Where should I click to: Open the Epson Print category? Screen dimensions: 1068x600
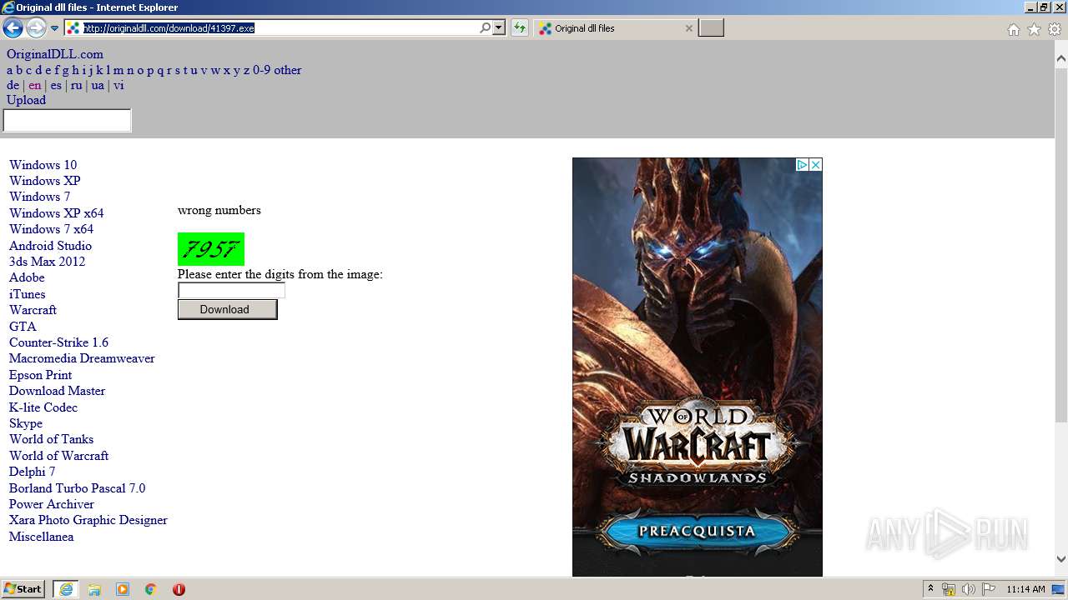(41, 375)
